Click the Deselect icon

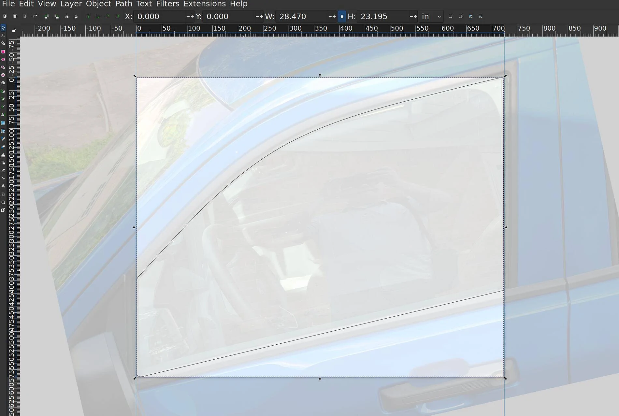[25, 17]
